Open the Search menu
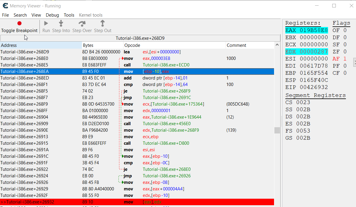 point(20,15)
